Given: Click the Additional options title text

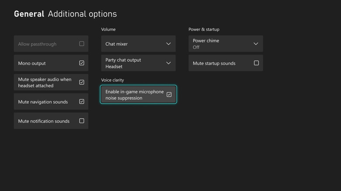Looking at the screenshot, I should [x=82, y=14].
